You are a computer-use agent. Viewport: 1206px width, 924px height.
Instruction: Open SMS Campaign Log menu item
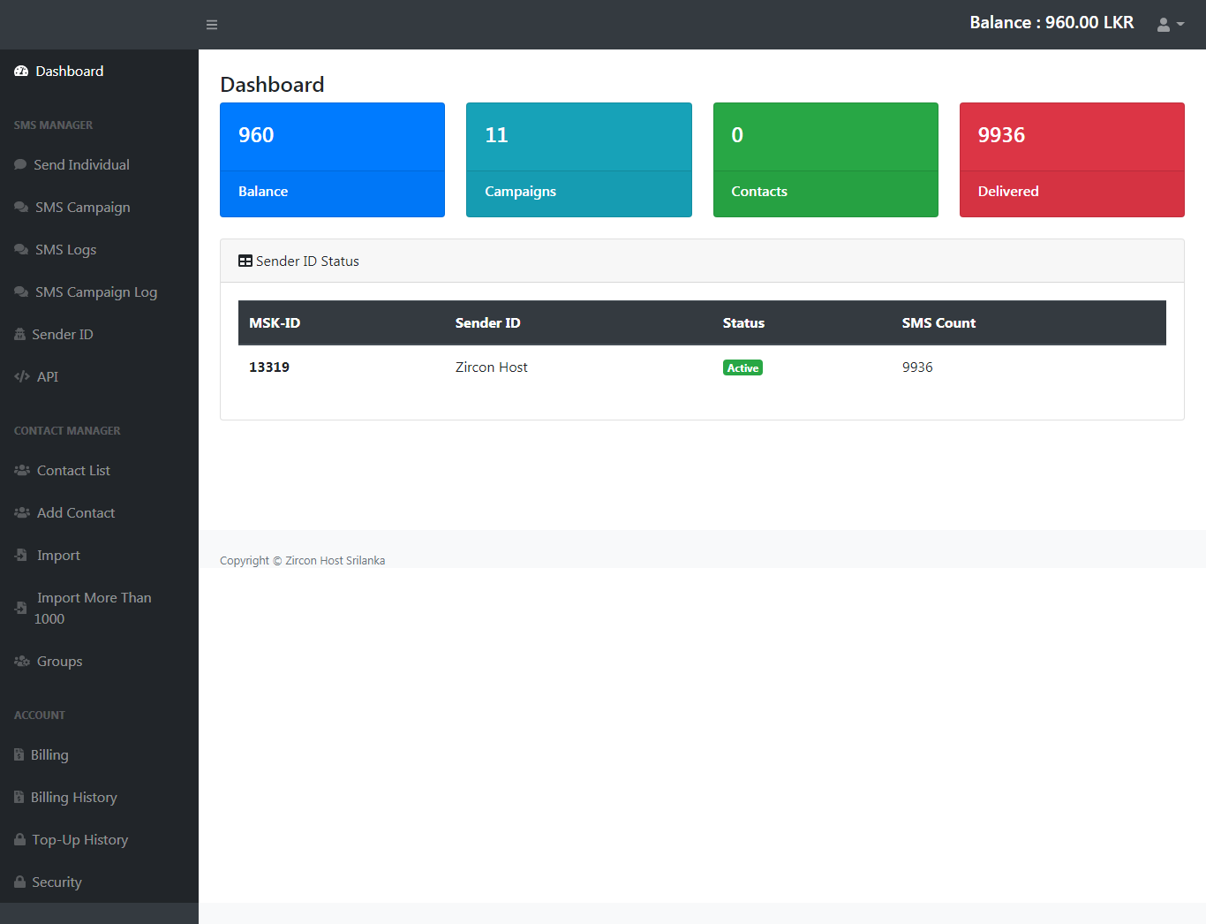95,292
